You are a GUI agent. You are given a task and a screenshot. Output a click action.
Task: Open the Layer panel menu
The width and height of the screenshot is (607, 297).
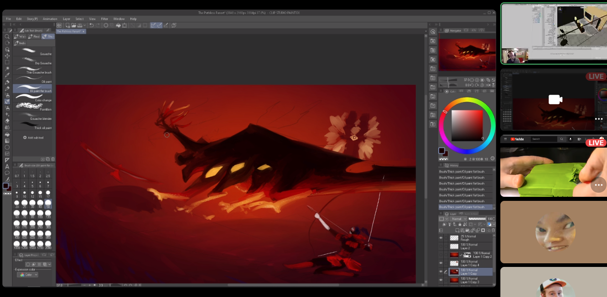click(441, 213)
